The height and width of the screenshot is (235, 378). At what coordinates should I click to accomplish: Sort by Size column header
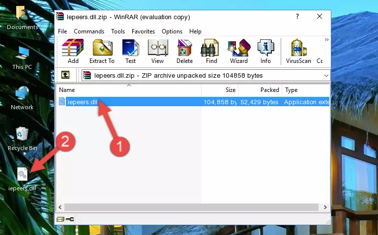[x=220, y=90]
